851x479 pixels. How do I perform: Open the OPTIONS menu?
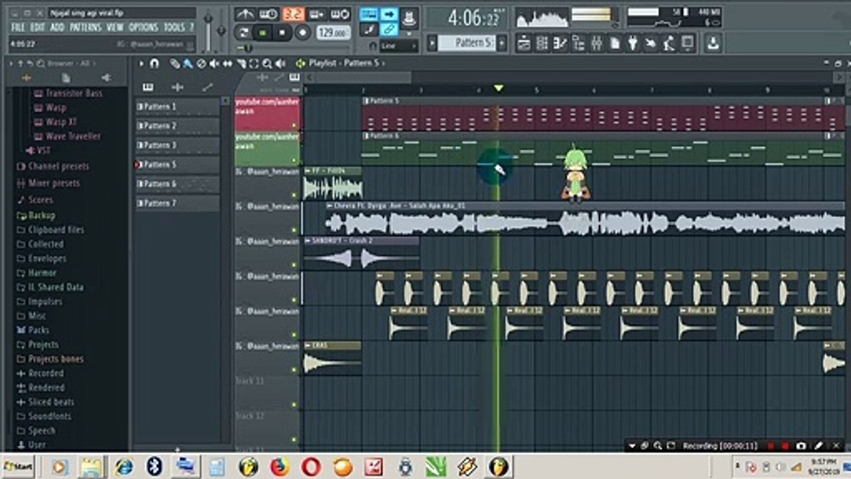pos(143,27)
